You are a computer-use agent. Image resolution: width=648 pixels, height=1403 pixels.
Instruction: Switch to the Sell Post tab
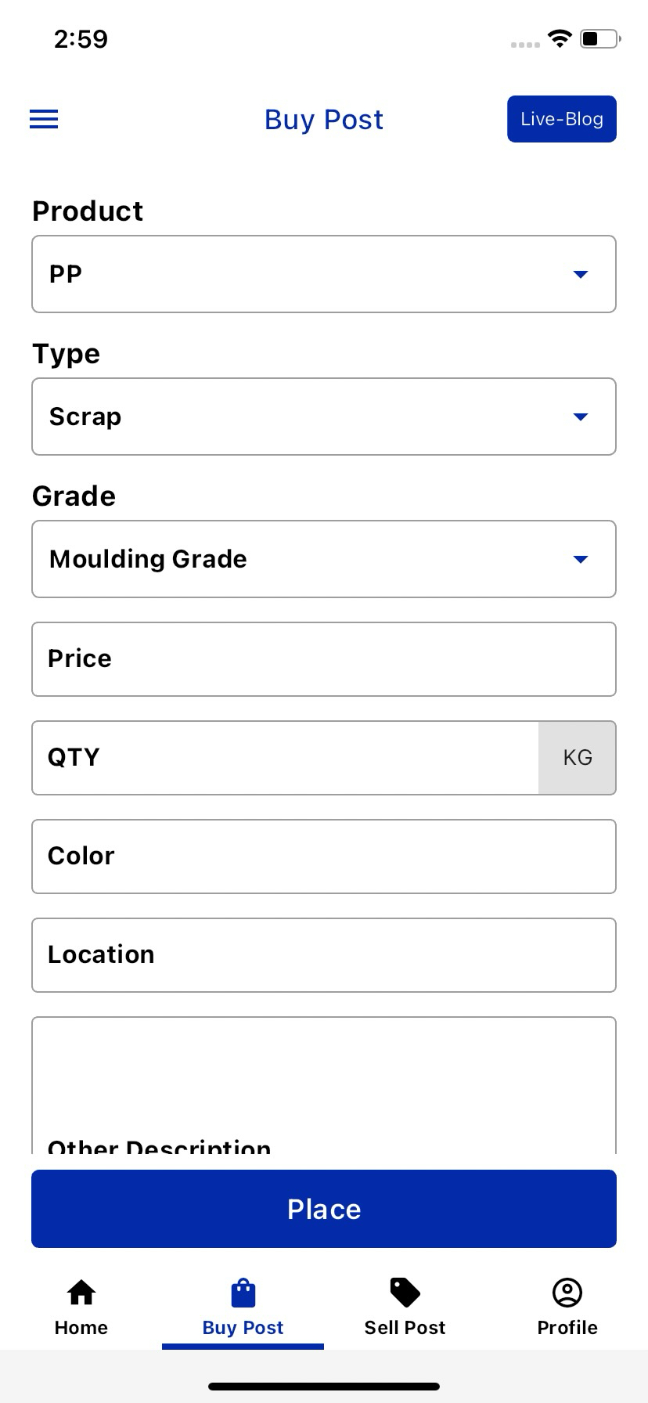(x=405, y=1328)
